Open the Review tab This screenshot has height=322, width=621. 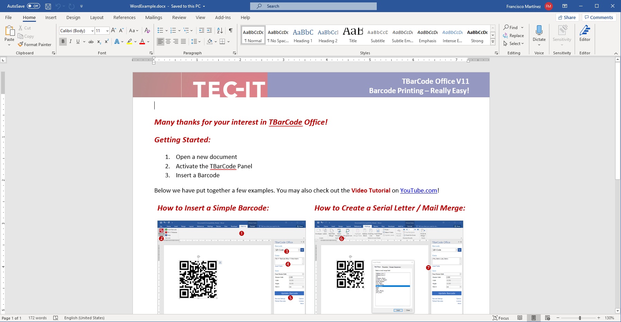pos(179,17)
